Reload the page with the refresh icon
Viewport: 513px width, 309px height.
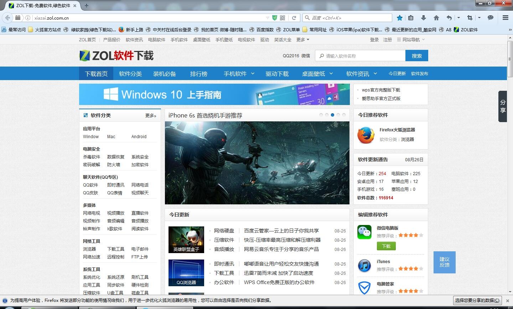(x=294, y=18)
